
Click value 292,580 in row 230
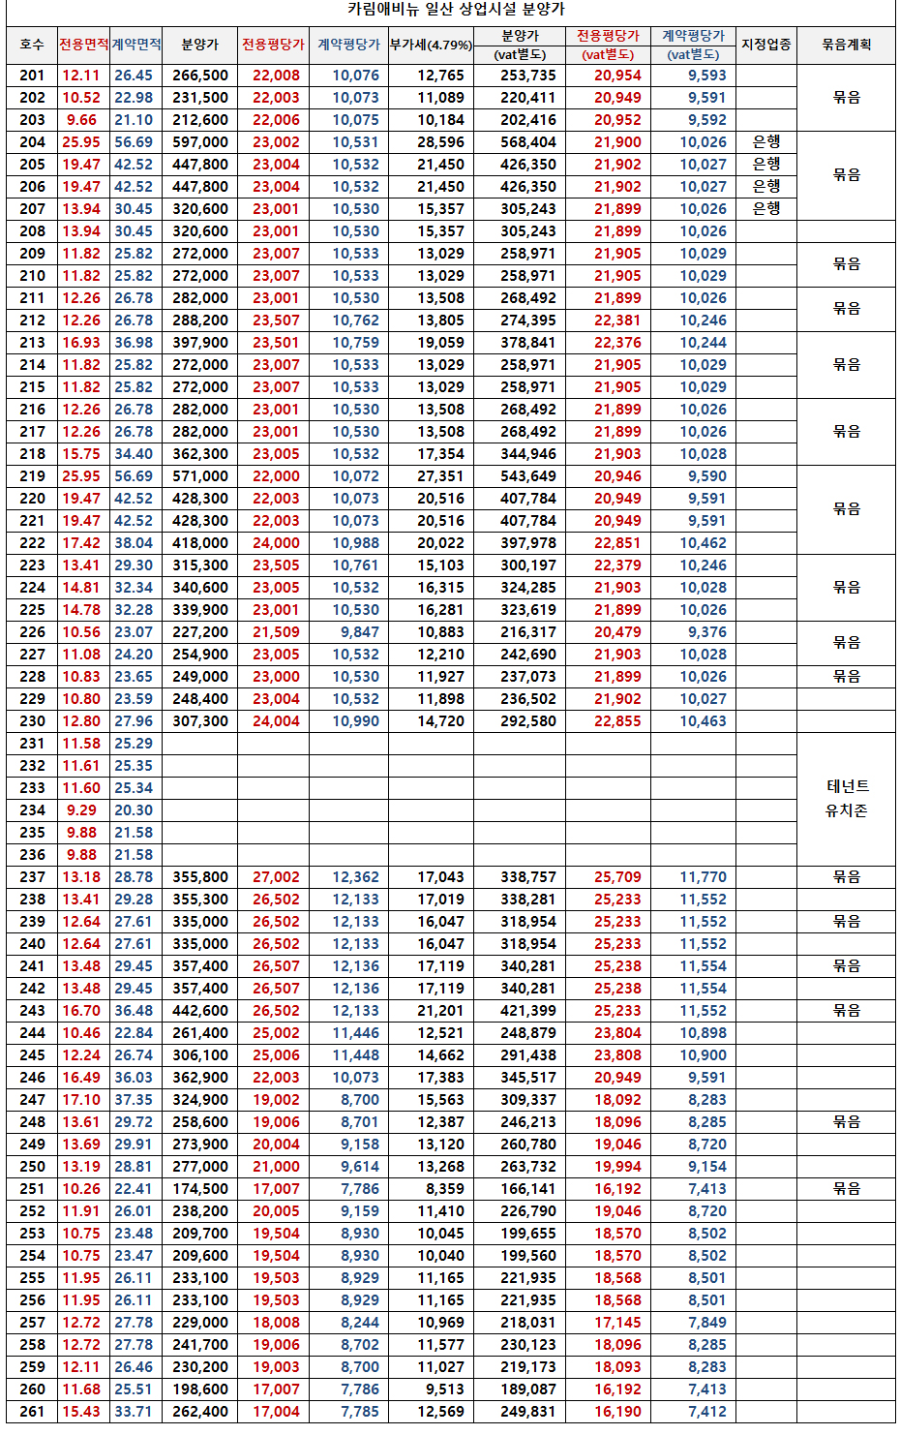point(528,721)
